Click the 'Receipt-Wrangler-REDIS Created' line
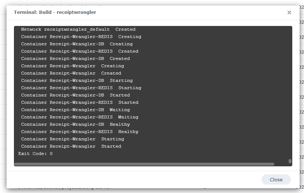The width and height of the screenshot is (304, 193). tap(79, 51)
